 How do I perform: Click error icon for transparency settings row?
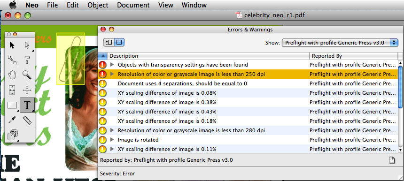click(102, 65)
